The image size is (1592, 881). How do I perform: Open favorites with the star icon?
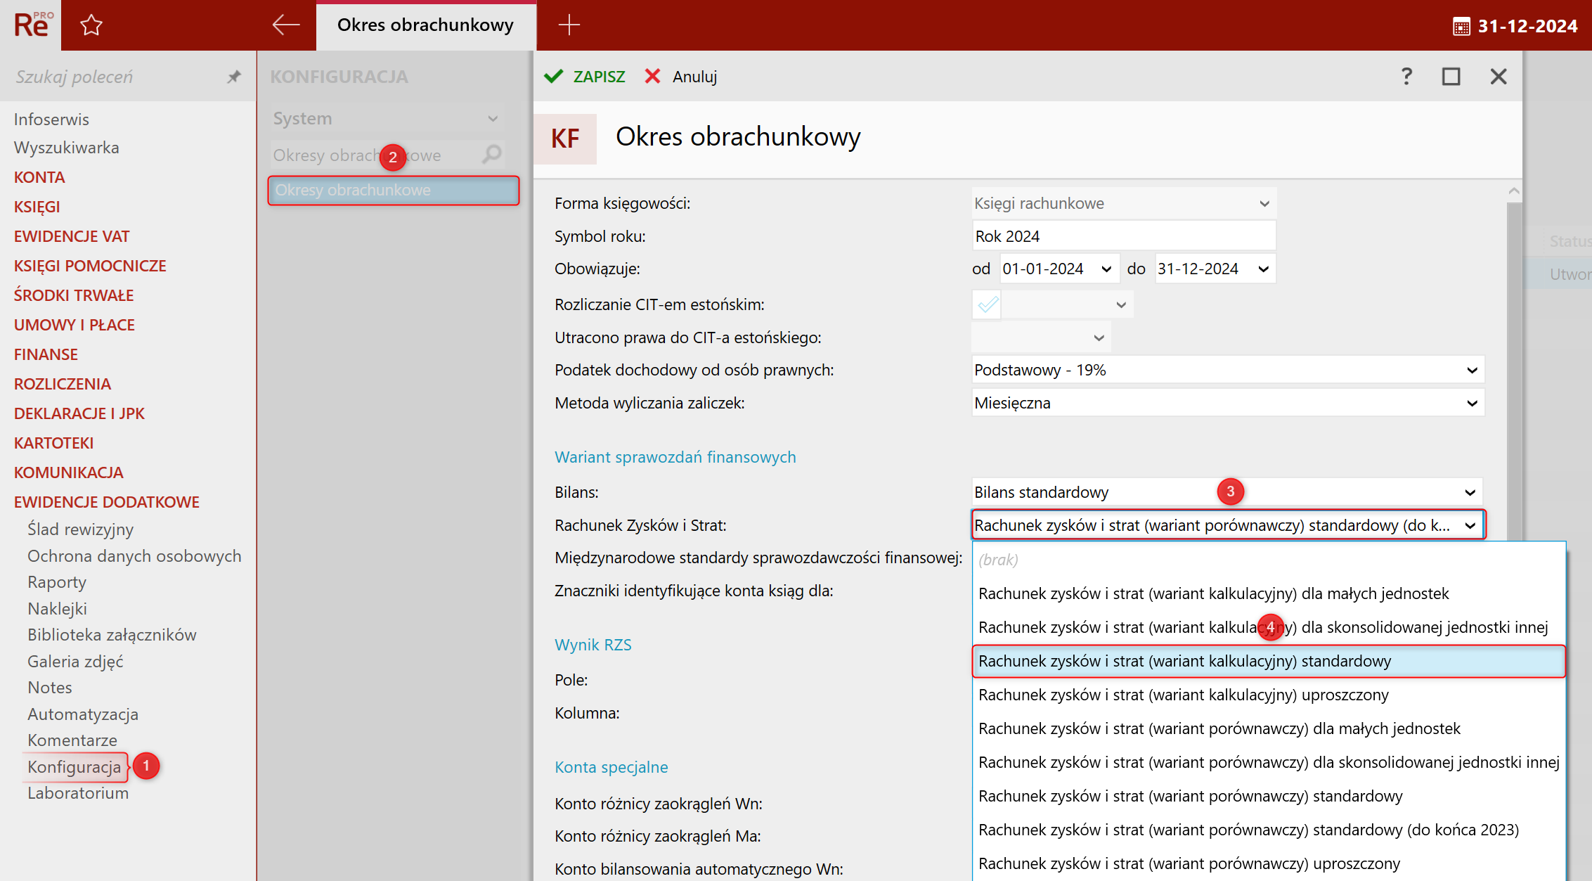[x=91, y=25]
